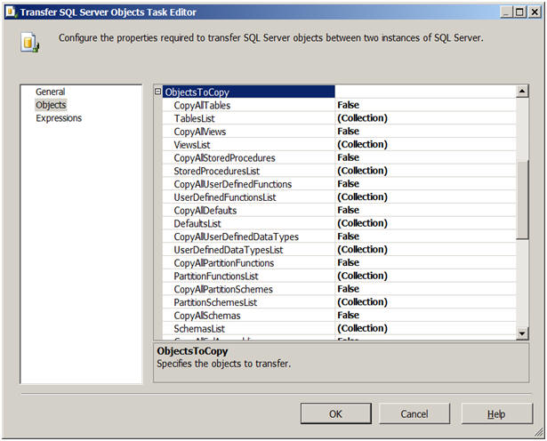This screenshot has height=441, width=547.
Task: Click the title bar application icon
Action: point(10,12)
